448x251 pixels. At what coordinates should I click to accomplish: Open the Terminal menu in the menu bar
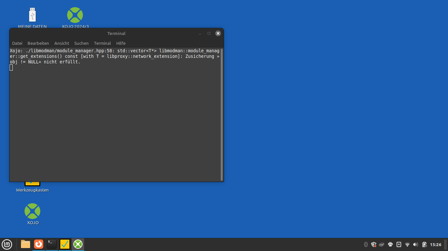pyautogui.click(x=102, y=43)
